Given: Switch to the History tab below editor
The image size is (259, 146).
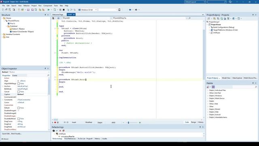Looking at the screenshot, I should pyautogui.click(x=201, y=122).
